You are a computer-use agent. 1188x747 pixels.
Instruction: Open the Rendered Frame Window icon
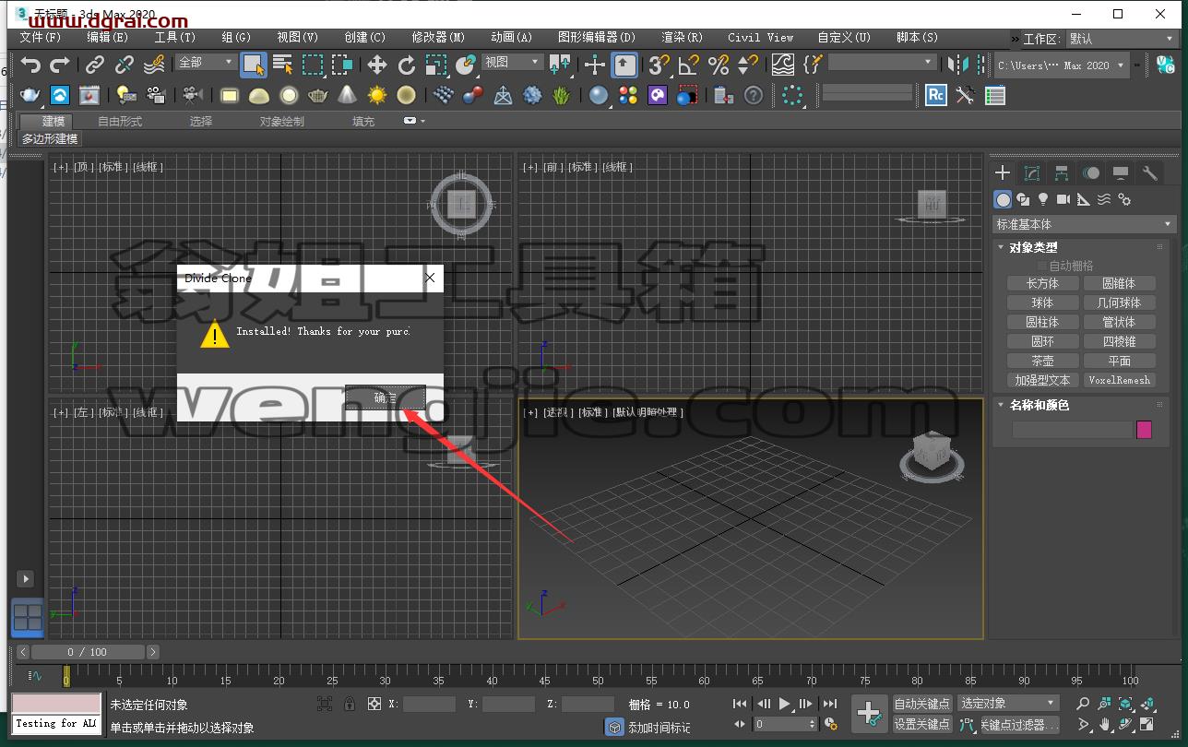pyautogui.click(x=89, y=95)
